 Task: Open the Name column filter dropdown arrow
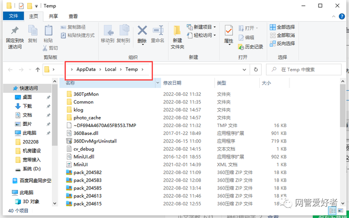158,83
